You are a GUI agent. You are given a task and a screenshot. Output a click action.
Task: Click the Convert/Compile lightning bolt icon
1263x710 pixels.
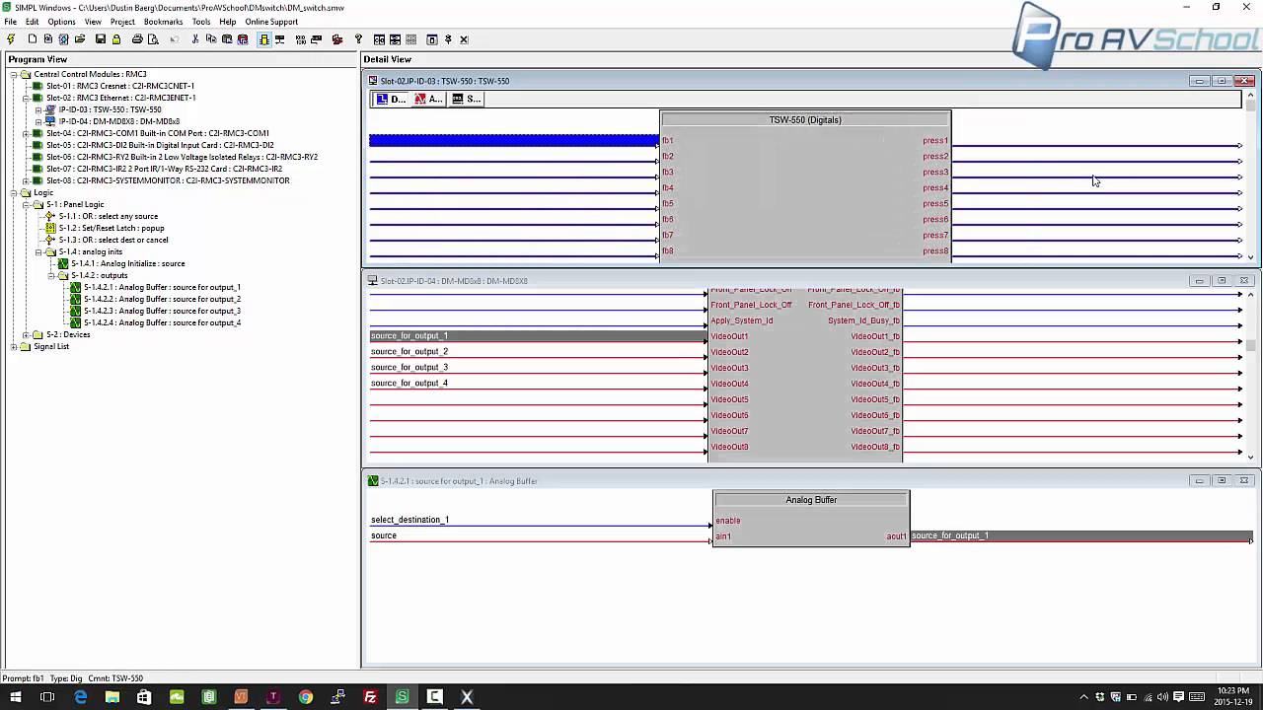click(11, 39)
